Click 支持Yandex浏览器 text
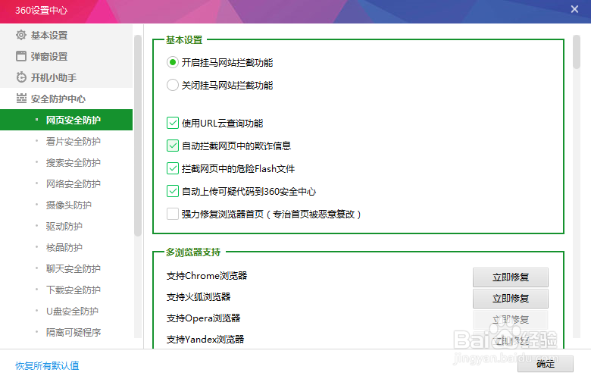Viewport: 591px width, 379px height. (x=205, y=339)
